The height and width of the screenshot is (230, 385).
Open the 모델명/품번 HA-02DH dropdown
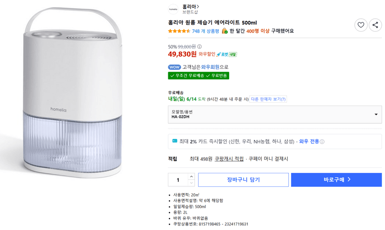[275, 114]
